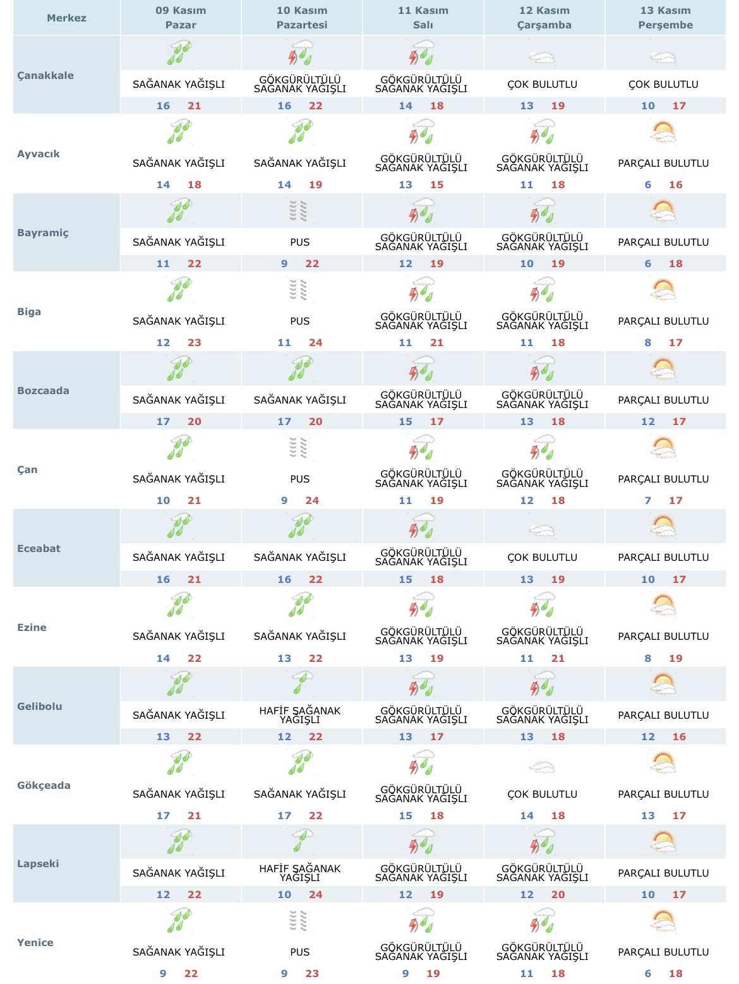Screen dimensions: 739x984
Task: Click Gökçeada's cloudy icon for 12 Kasım
Action: click(542, 767)
